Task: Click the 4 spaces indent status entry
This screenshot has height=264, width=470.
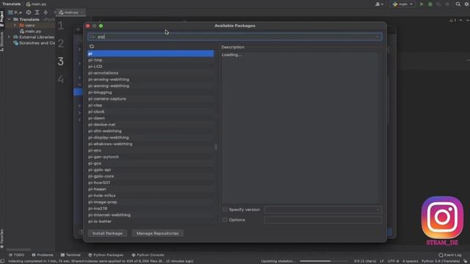Action: (x=410, y=261)
